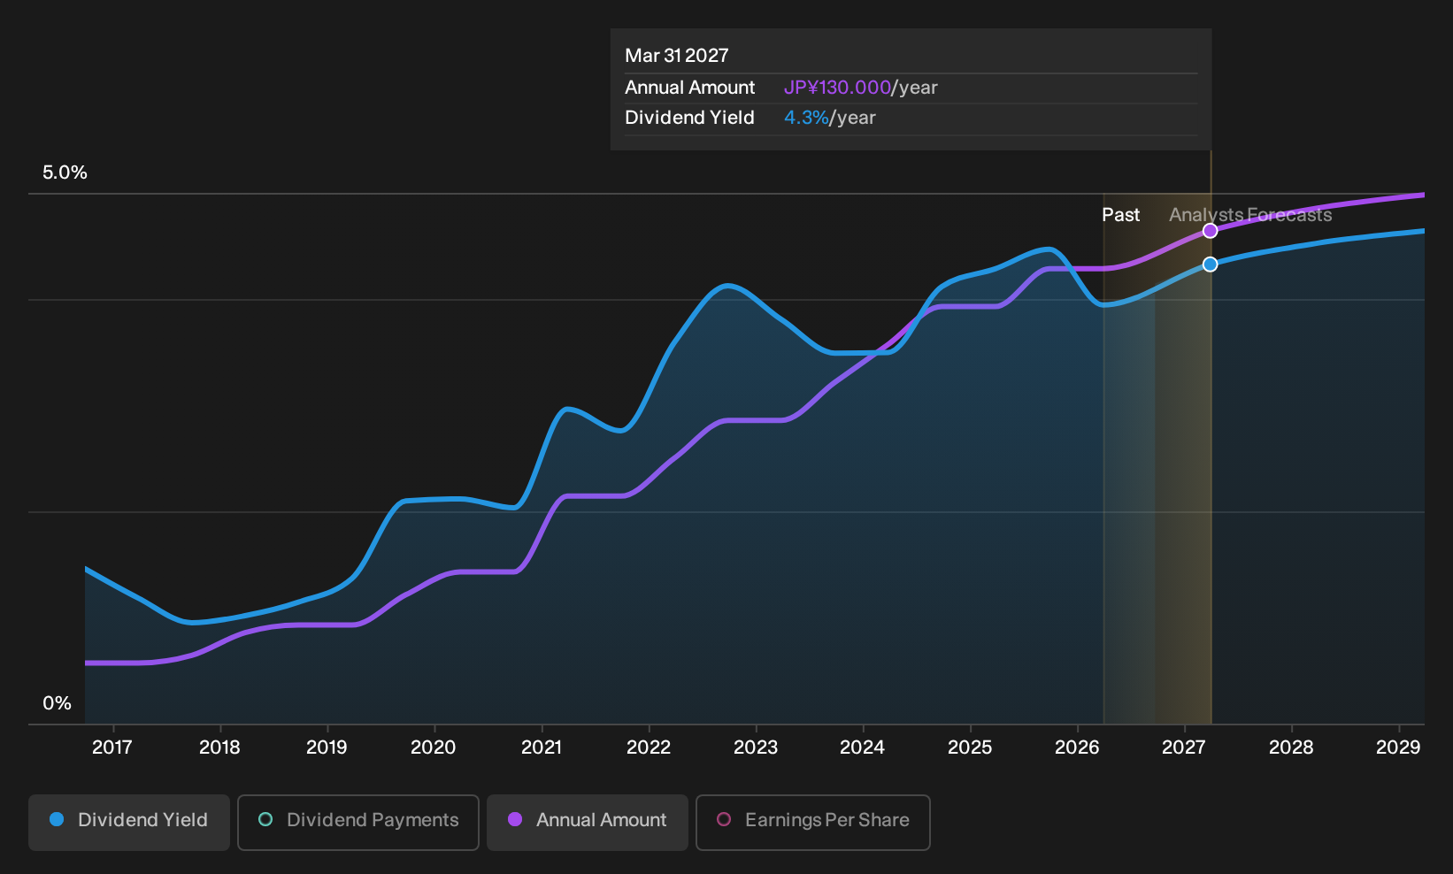
Task: Click the 2019 x-axis label
Action: click(x=327, y=747)
